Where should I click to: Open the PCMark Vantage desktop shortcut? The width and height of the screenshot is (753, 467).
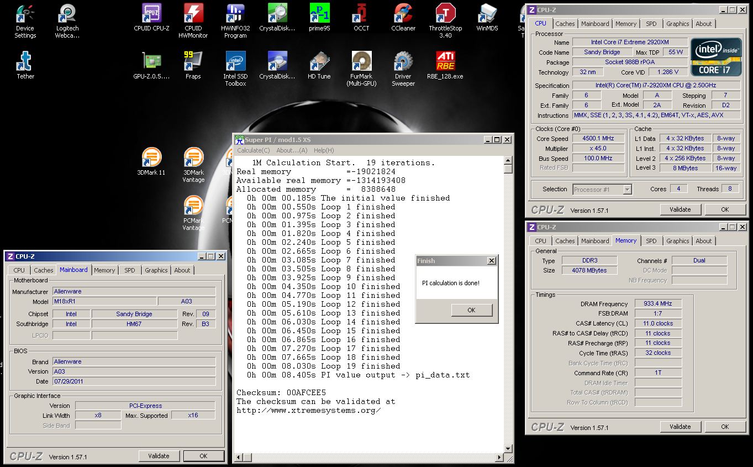pyautogui.click(x=193, y=213)
